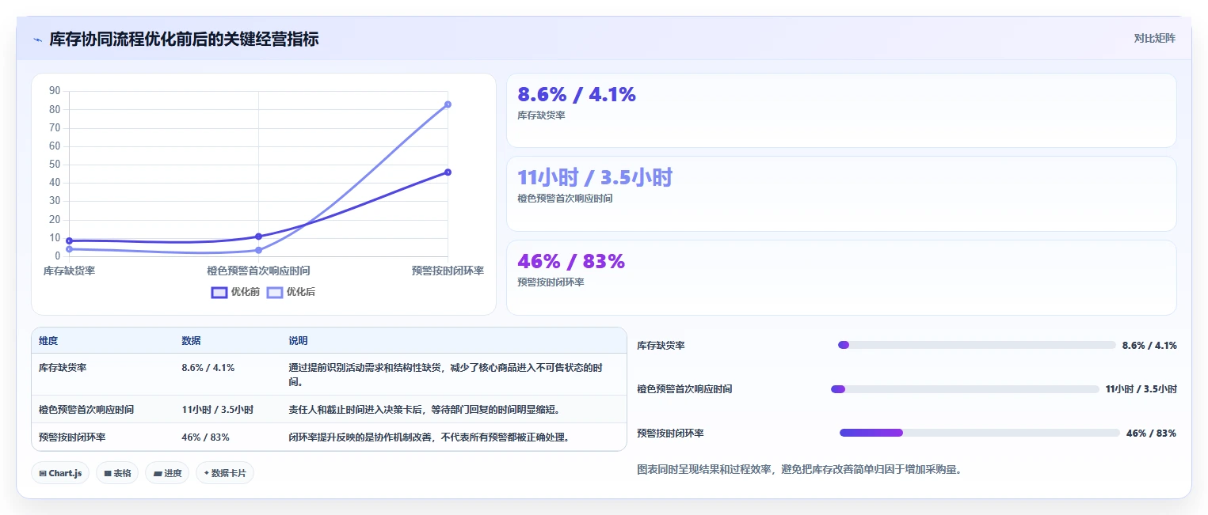
Task: Click the 维度 column header
Action: click(48, 341)
